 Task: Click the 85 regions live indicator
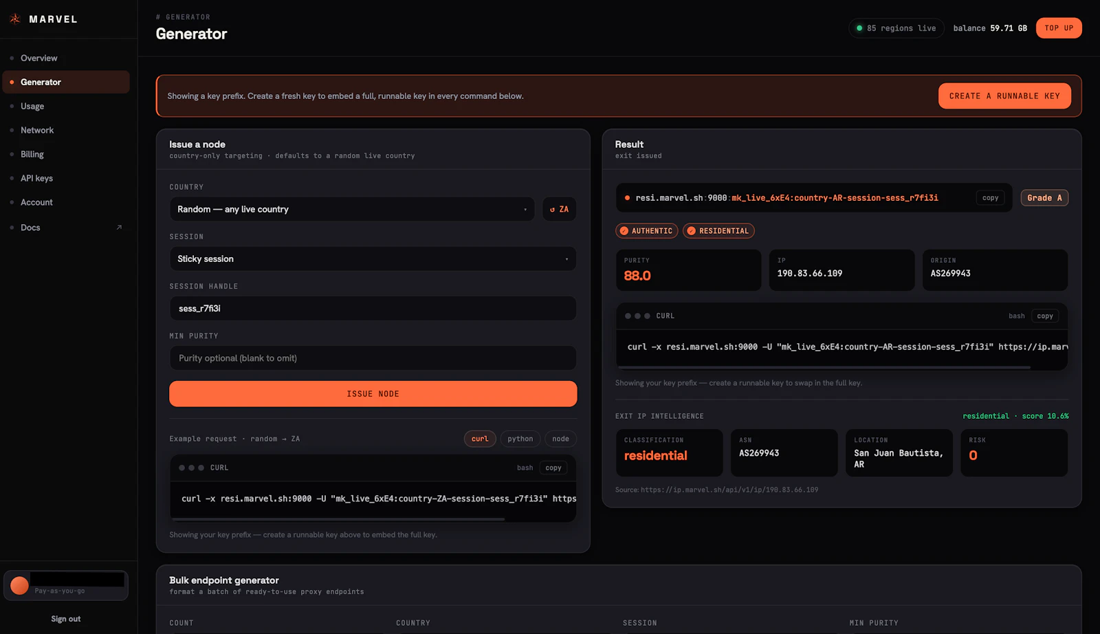tap(896, 28)
